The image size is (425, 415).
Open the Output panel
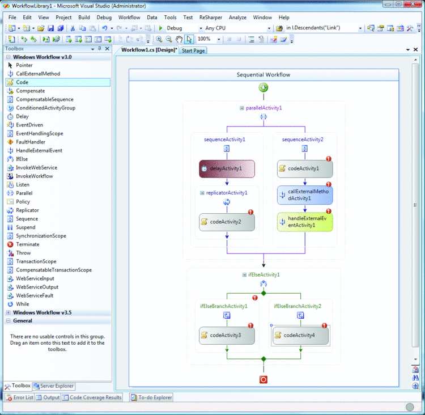tap(48, 397)
